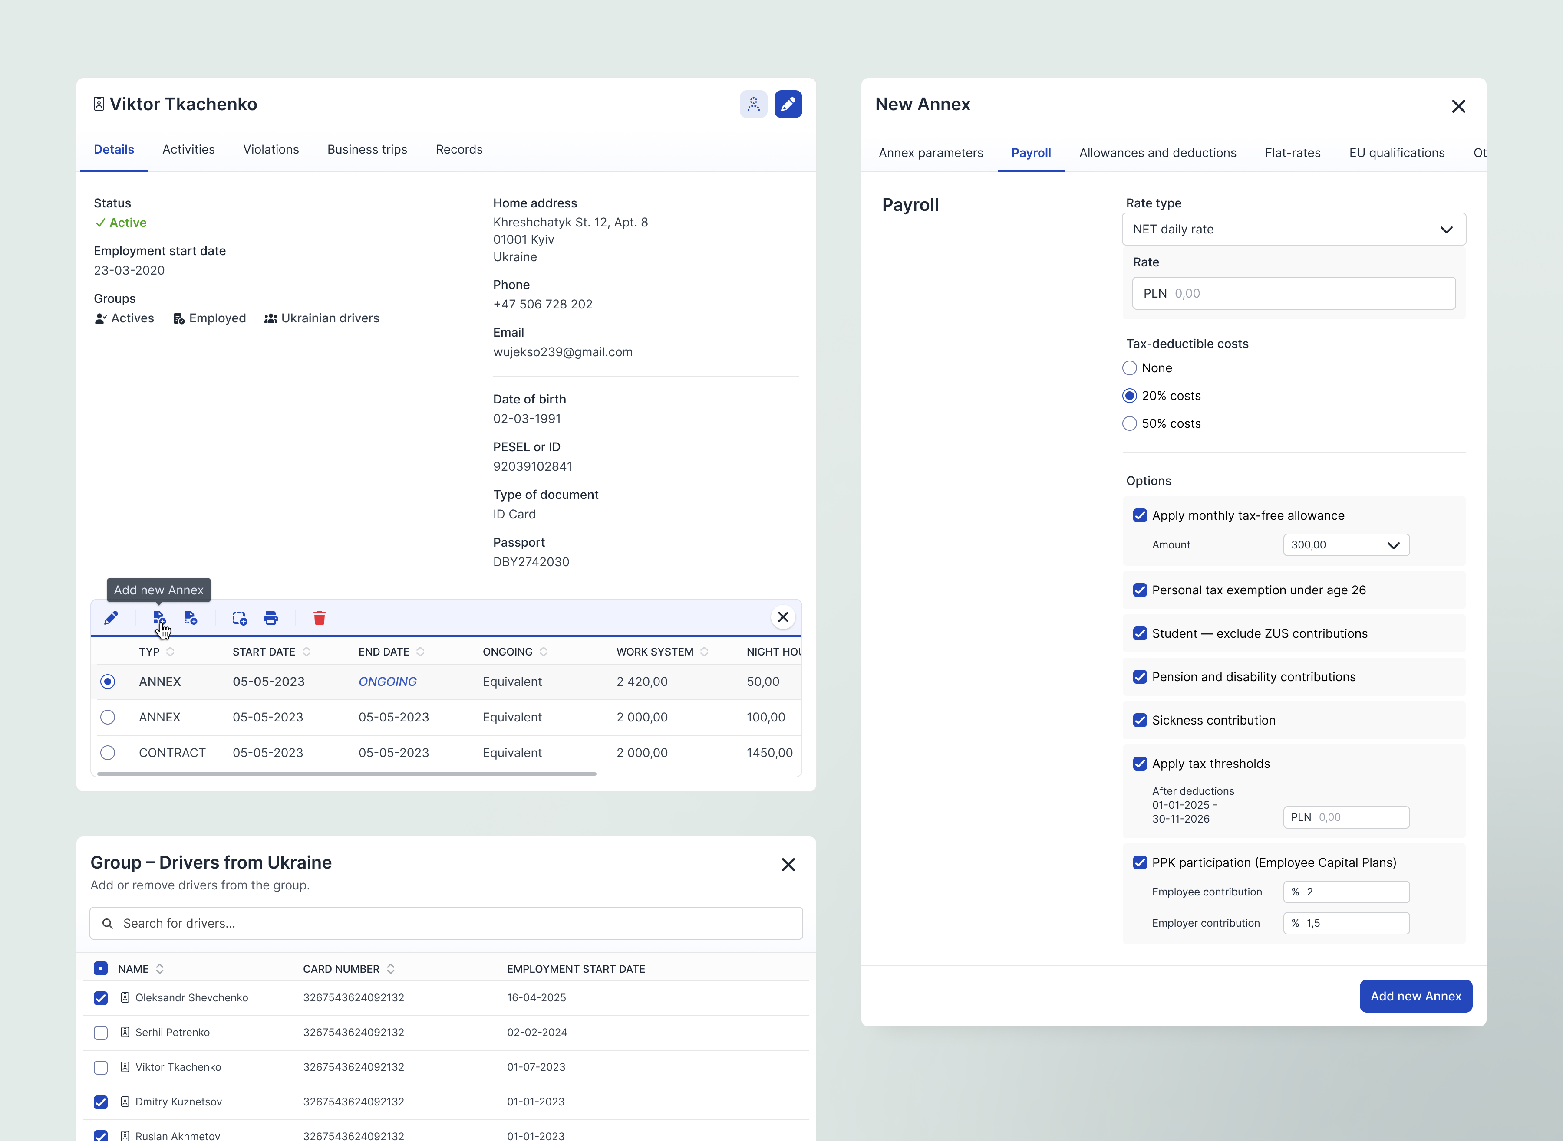Click the Add new Annex document icon
Image resolution: width=1563 pixels, height=1141 pixels.
[159, 617]
